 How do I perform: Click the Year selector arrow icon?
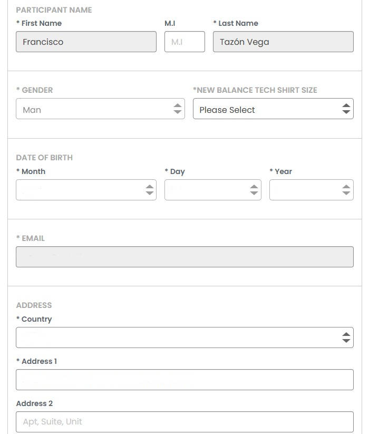click(346, 190)
